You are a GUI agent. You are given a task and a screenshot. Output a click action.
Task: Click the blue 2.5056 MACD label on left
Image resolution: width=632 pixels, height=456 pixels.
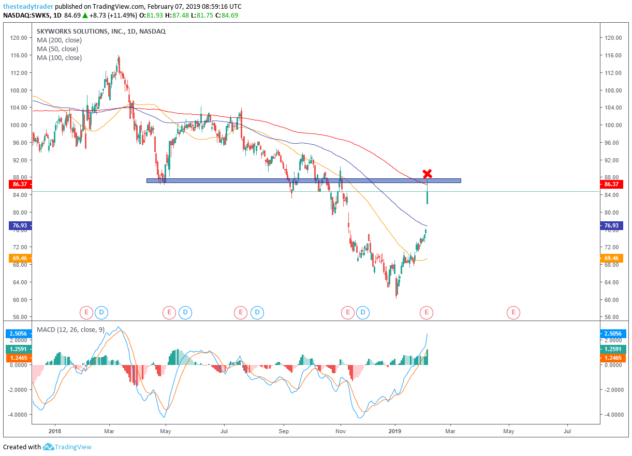(x=18, y=333)
